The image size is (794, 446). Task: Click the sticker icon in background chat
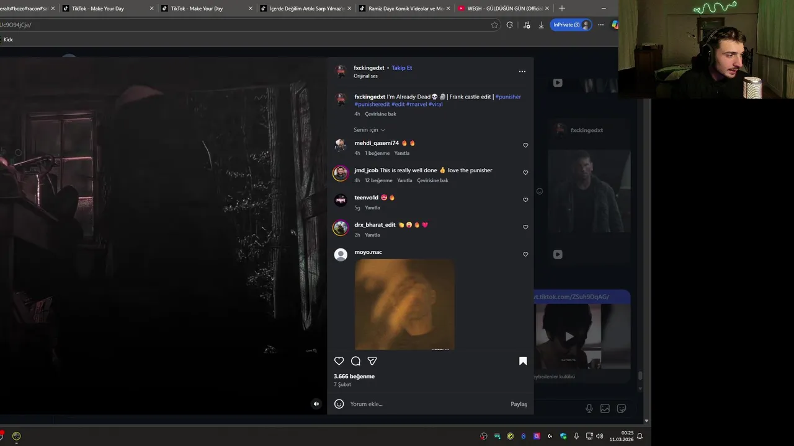[622, 408]
